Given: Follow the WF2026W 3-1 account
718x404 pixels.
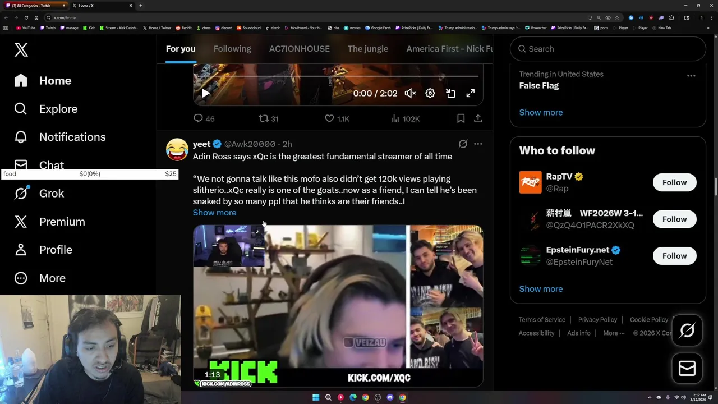Looking at the screenshot, I should 674,219.
